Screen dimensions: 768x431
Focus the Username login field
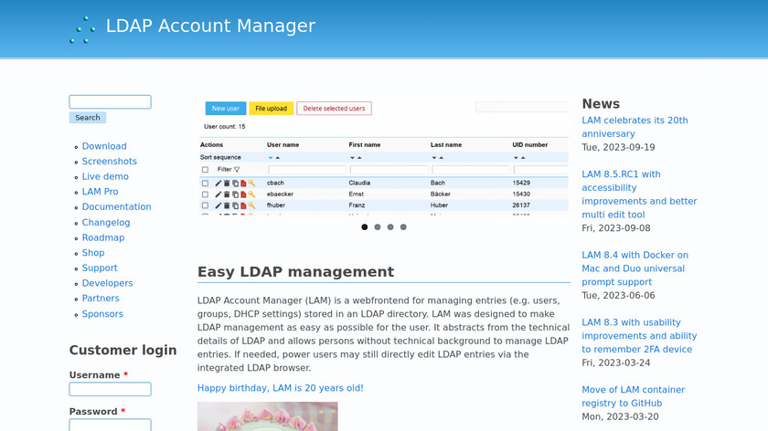(111, 389)
